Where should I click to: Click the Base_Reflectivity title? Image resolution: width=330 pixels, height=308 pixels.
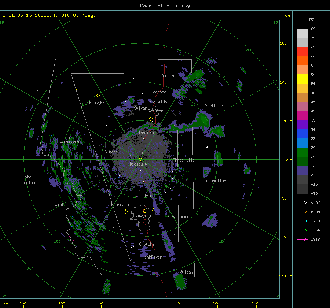165,5
